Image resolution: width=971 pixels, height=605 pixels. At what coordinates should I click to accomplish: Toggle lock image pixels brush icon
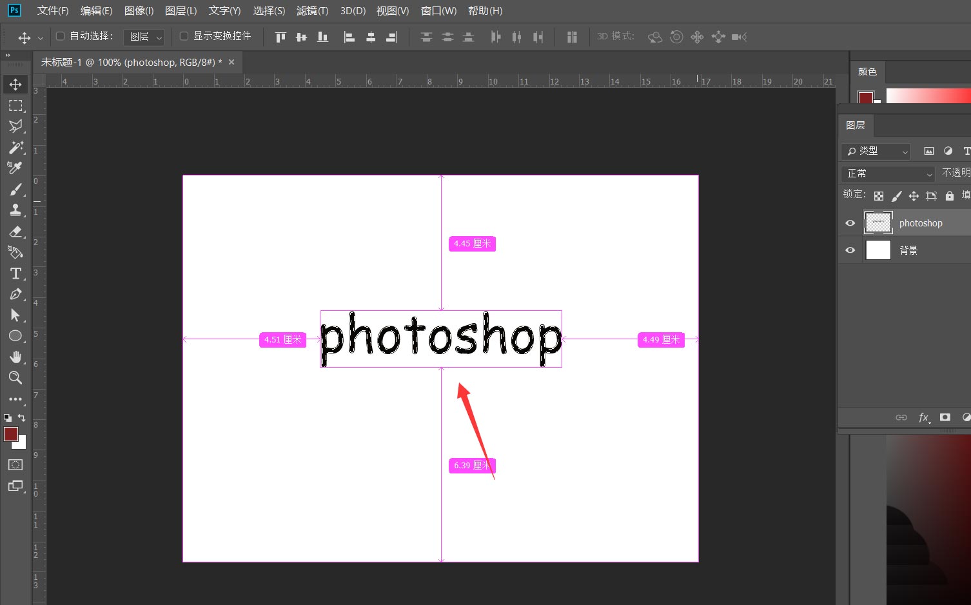coord(896,195)
